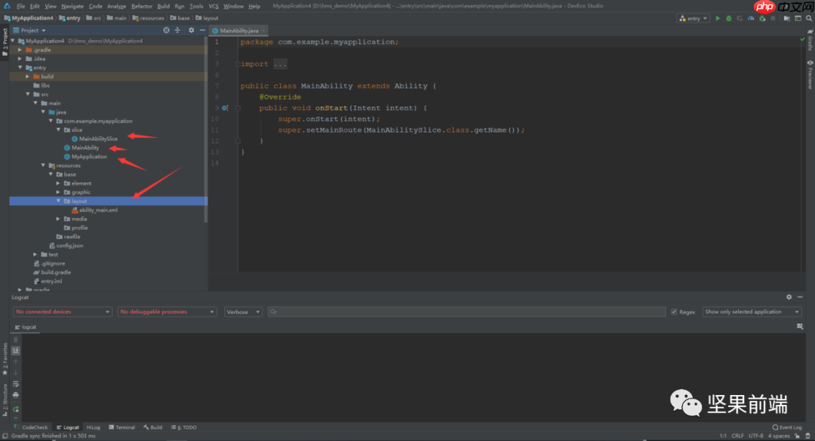Click scroll-to-end icon in Logcat sidebar

click(16, 351)
